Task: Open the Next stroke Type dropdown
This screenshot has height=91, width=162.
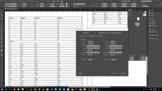Action: [x=116, y=46]
